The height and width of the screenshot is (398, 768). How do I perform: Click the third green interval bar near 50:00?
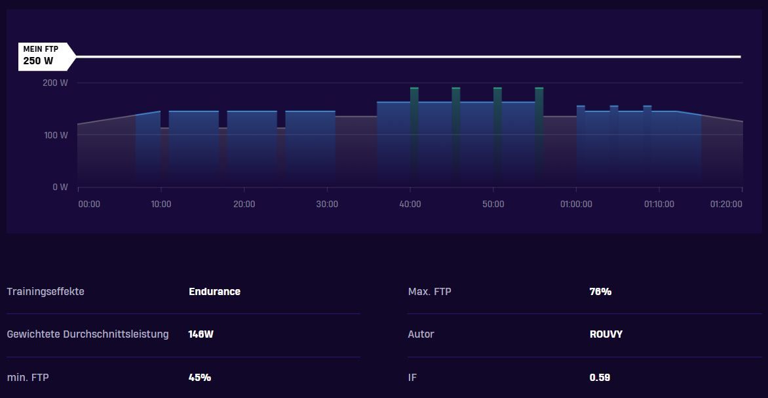[x=497, y=137]
